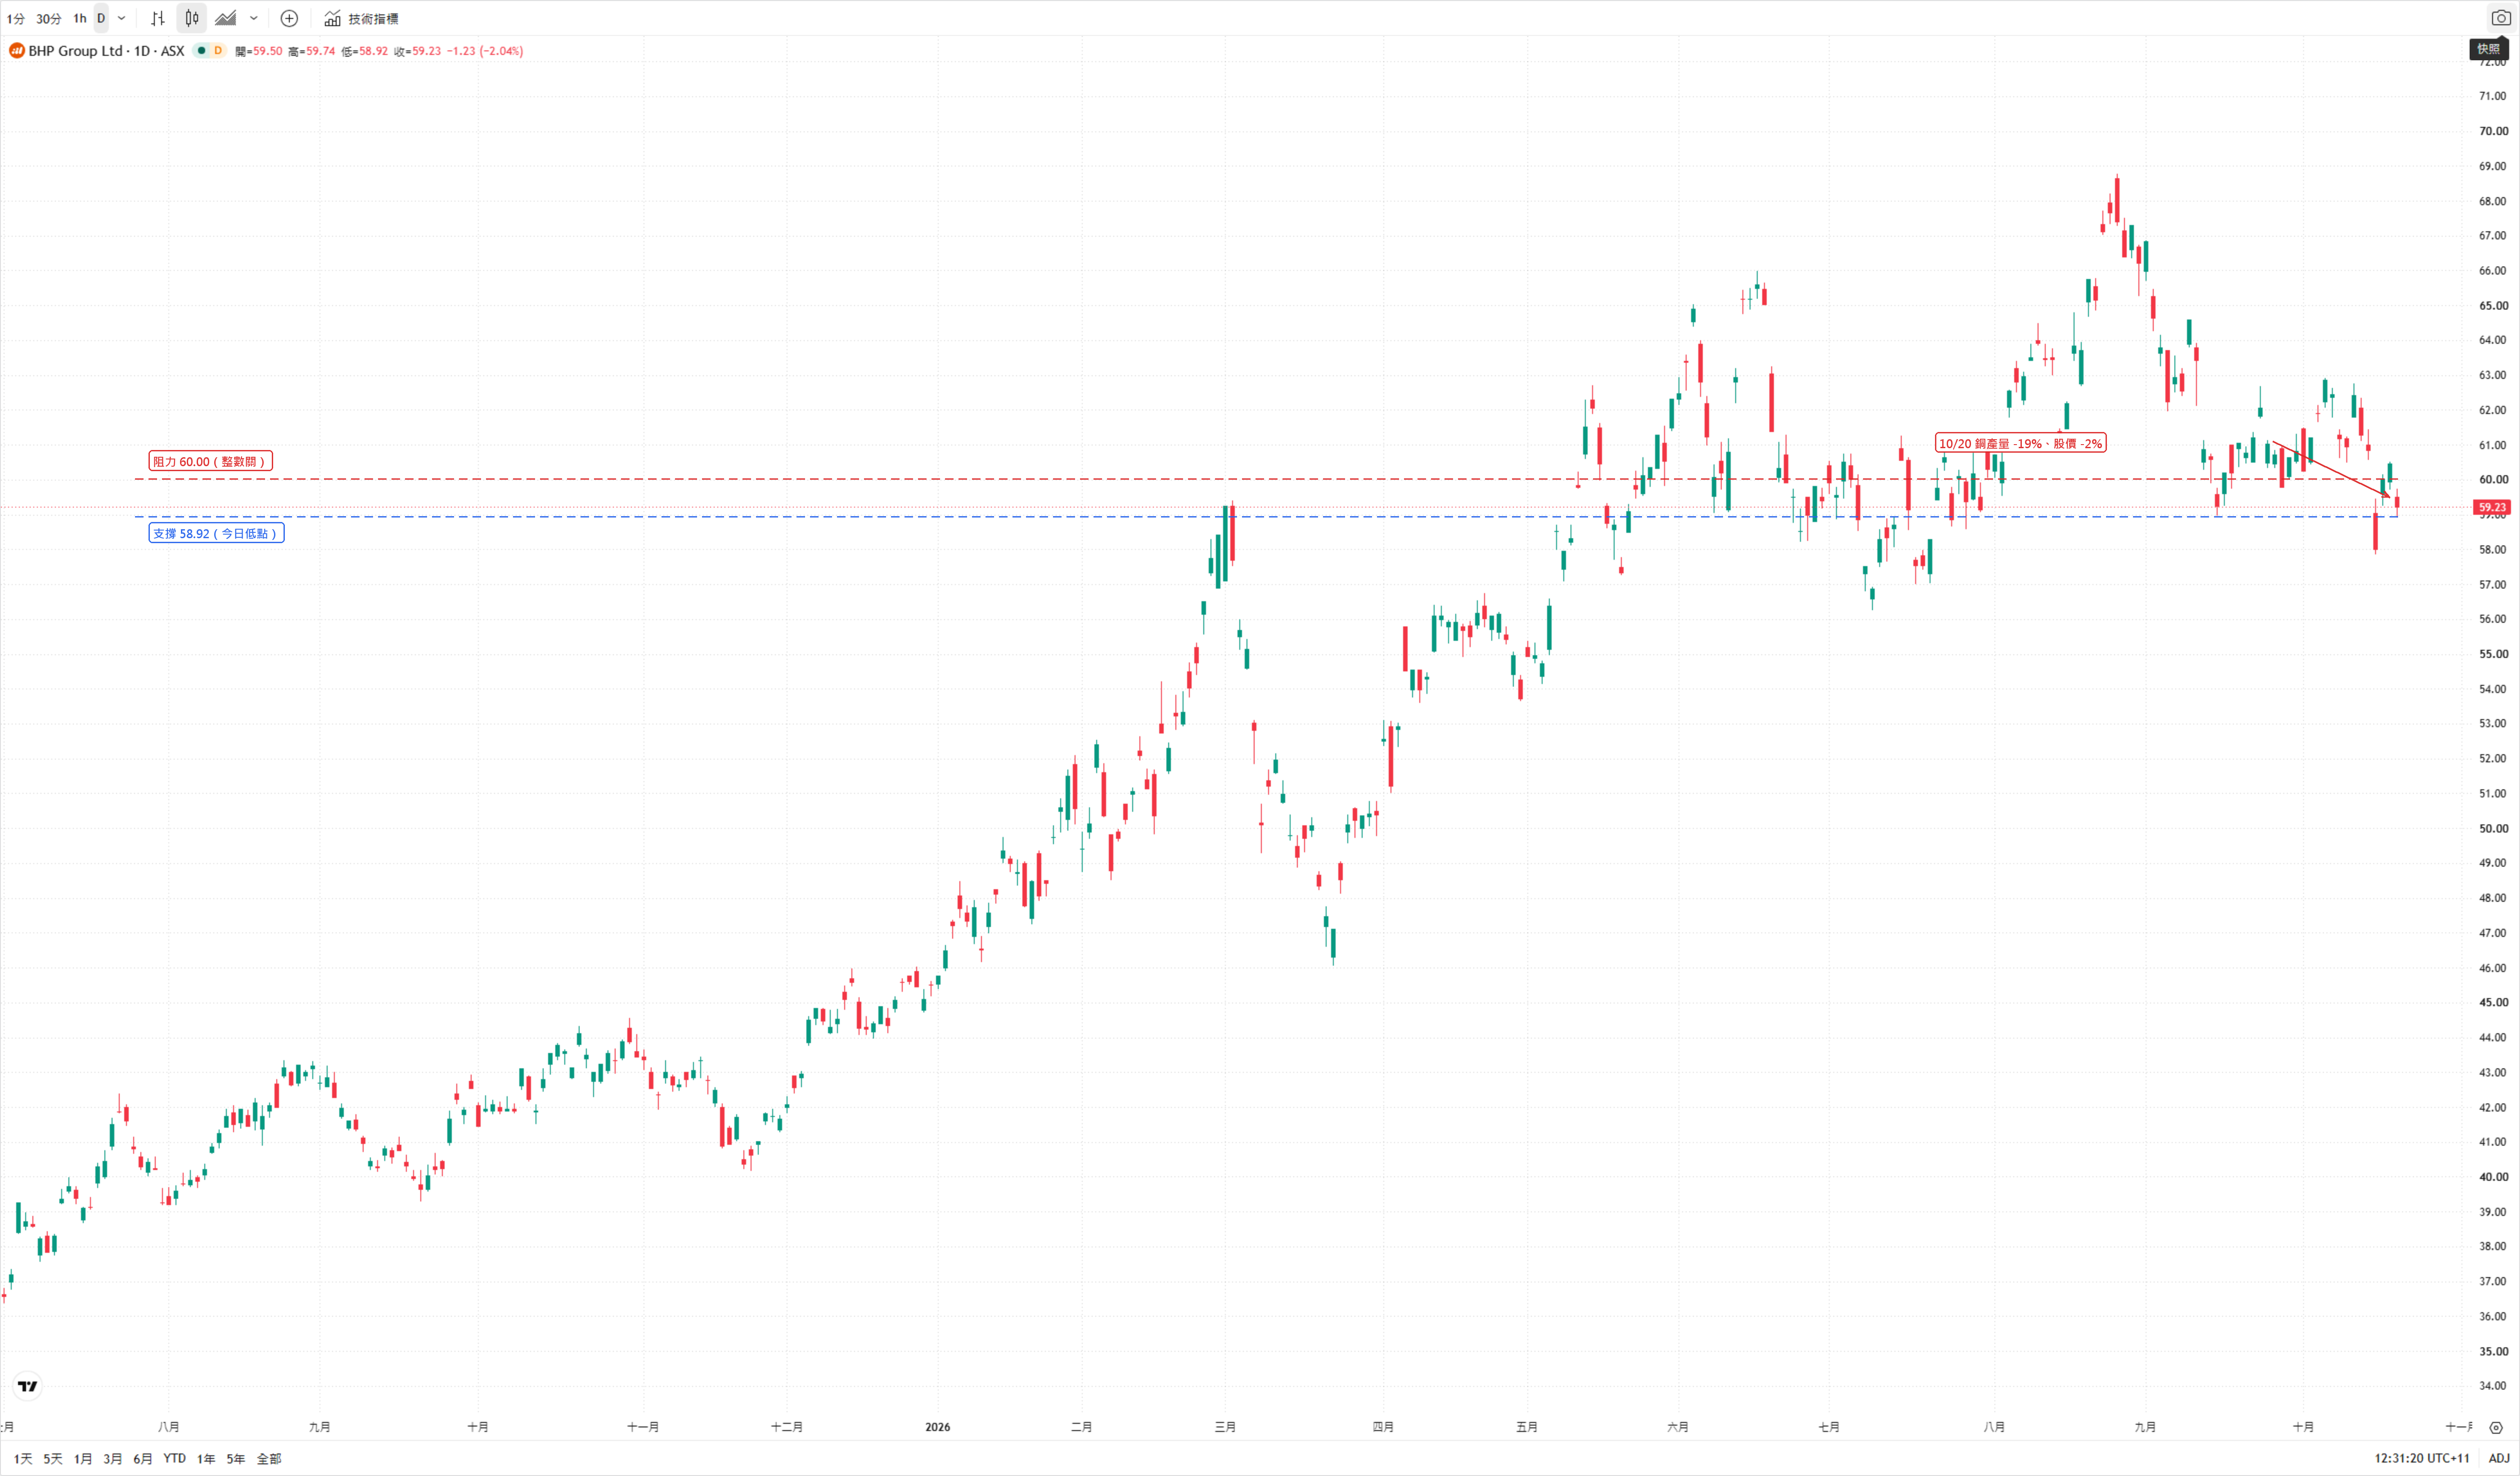Toggle ADJ adjusted price setting

2499,1459
